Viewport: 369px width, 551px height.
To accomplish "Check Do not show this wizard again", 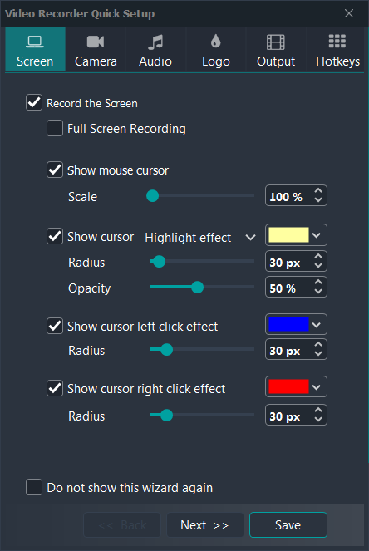I will (34, 487).
